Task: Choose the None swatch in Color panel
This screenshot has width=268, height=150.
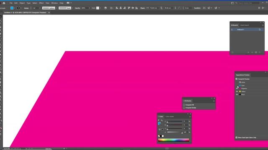Action: point(159,136)
